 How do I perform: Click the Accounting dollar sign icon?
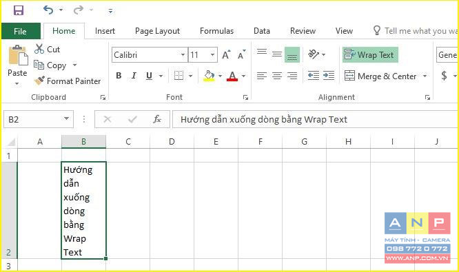click(444, 76)
